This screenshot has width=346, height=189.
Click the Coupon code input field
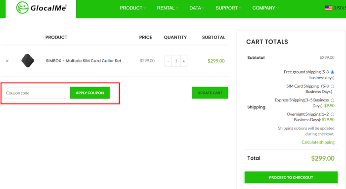[x=35, y=93]
